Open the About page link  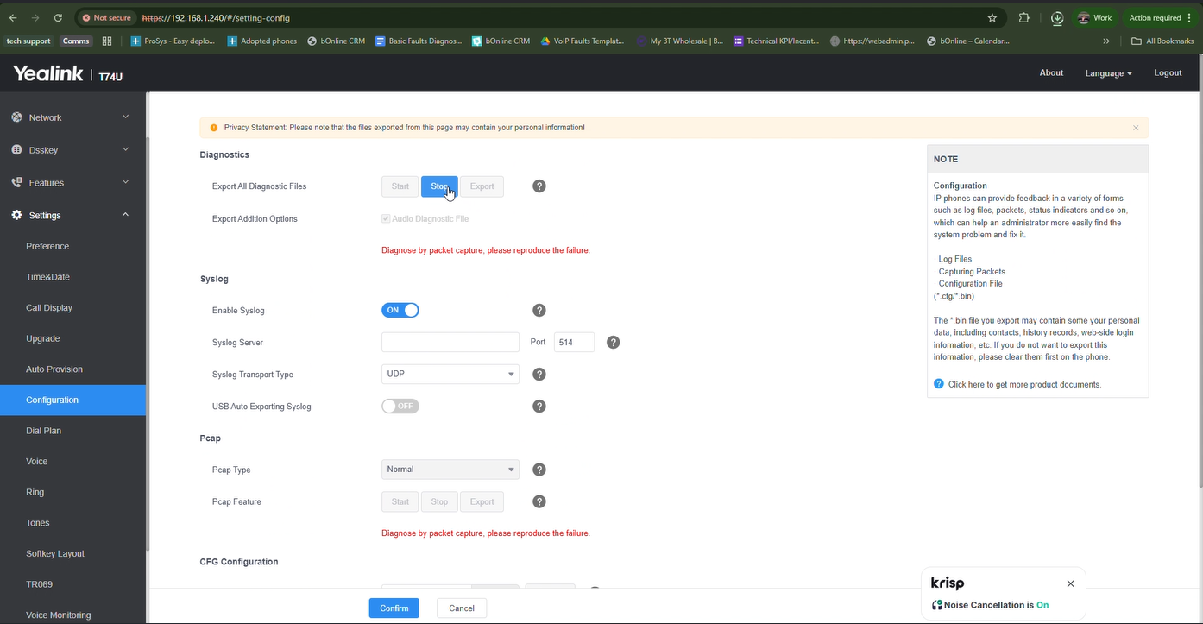1051,72
